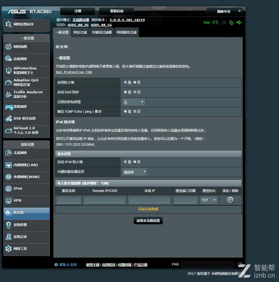Open 网络工具 tools icon

tap(8, 249)
